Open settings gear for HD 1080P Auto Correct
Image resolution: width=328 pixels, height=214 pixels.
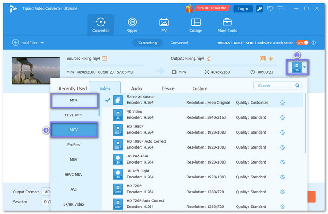click(x=283, y=147)
